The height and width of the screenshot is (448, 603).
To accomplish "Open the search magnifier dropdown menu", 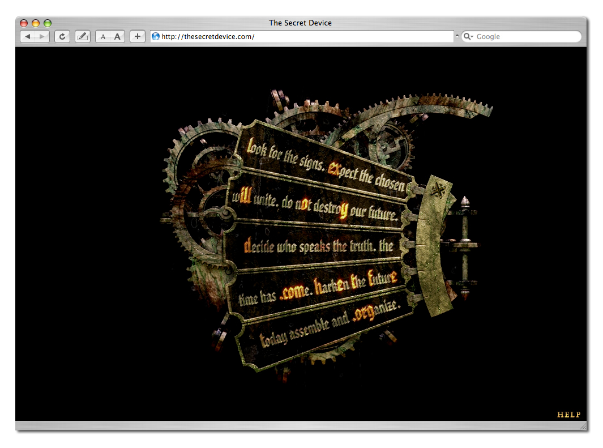I will point(468,37).
